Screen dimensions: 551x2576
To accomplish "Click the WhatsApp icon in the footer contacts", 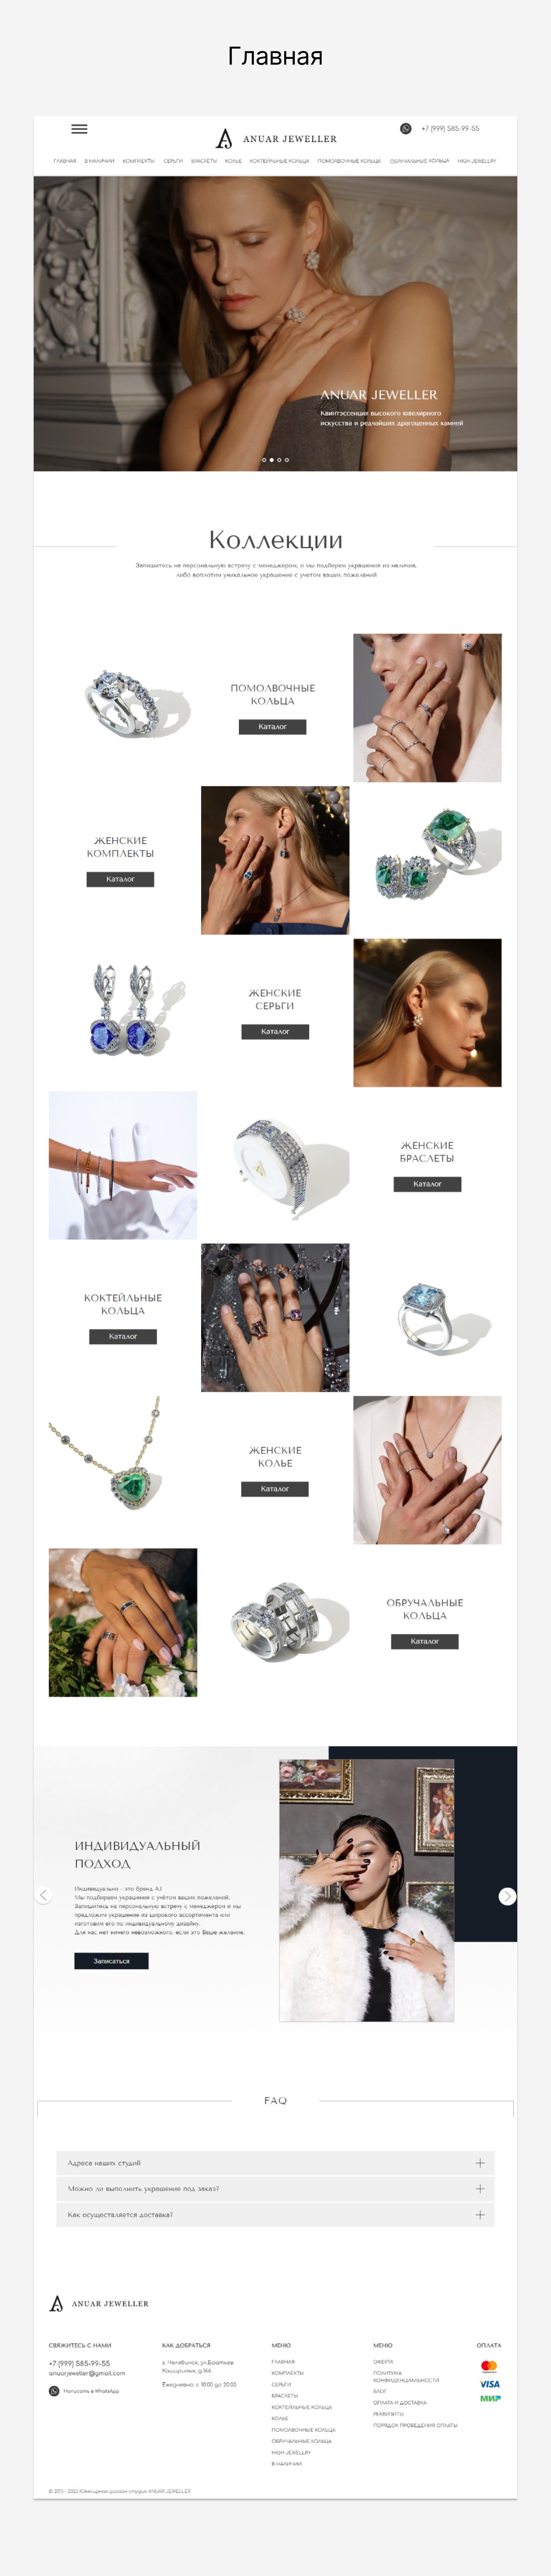I will pyautogui.click(x=54, y=2390).
